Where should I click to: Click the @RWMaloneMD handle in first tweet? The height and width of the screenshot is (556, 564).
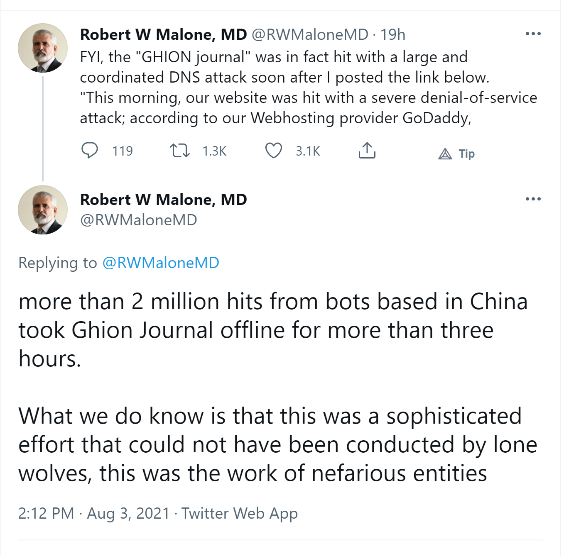click(310, 35)
